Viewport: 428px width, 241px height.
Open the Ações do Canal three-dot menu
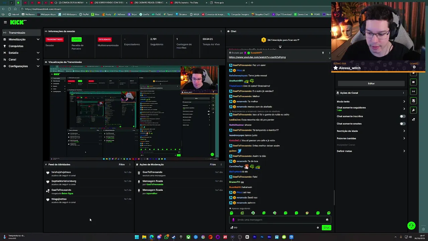click(403, 93)
